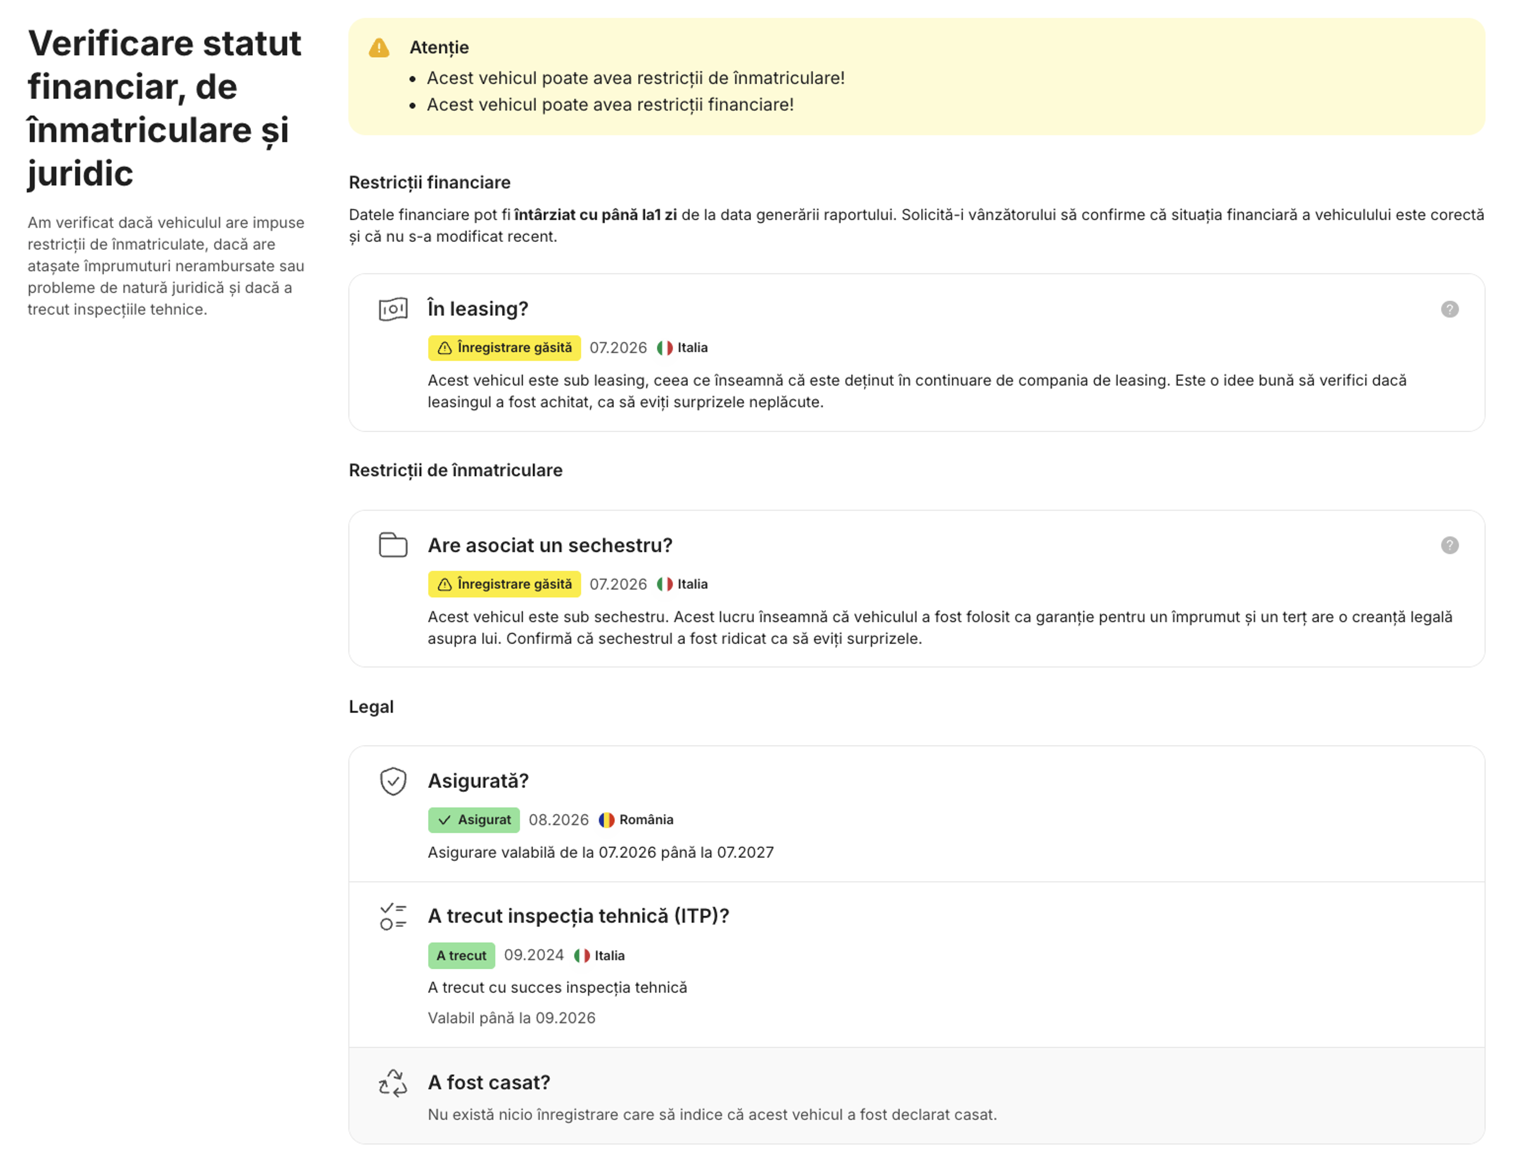Select the Asigurată? heading
The height and width of the screenshot is (1156, 1513).
coord(478,781)
